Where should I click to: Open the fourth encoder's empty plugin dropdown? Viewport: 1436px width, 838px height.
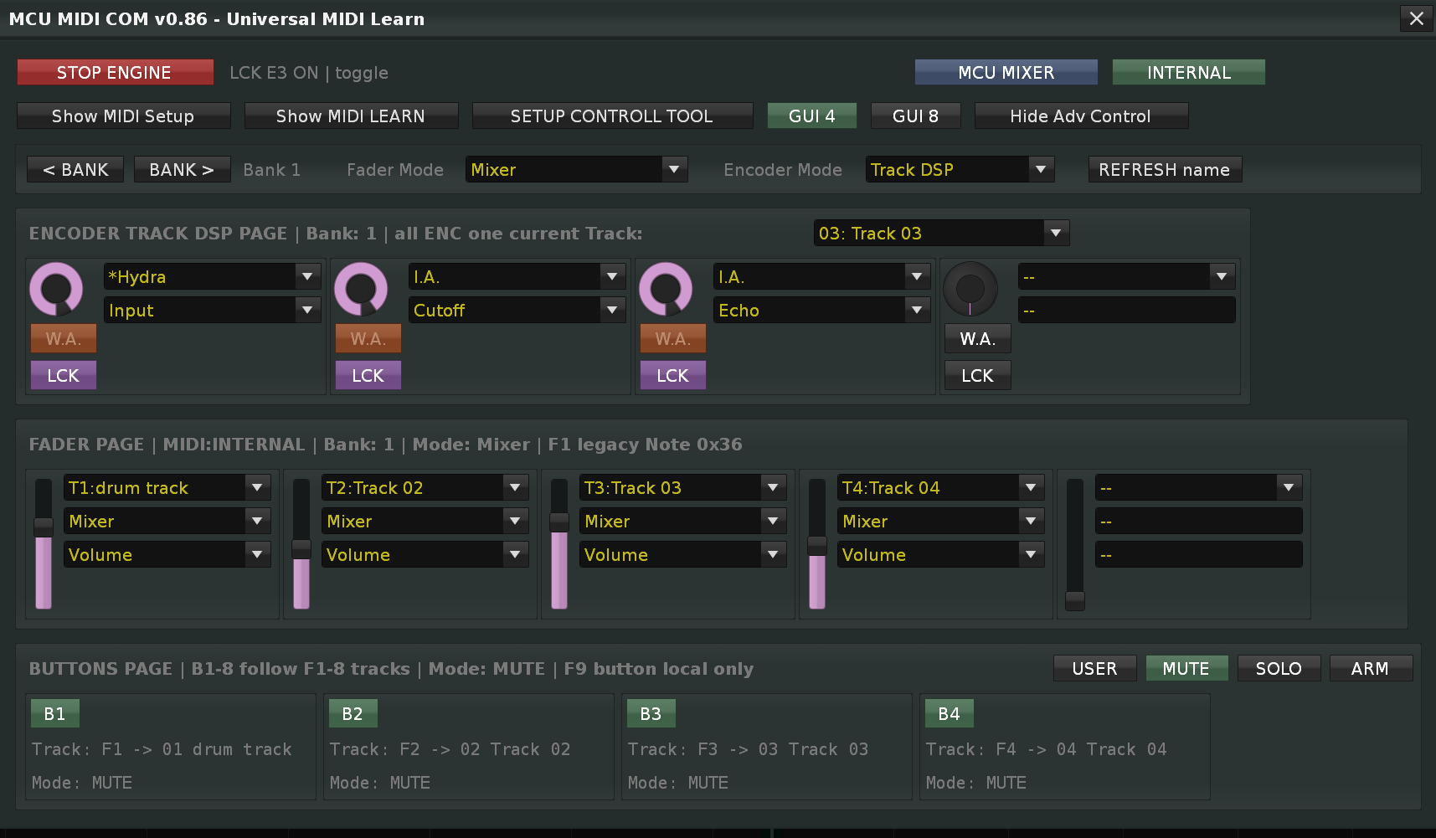(1126, 277)
